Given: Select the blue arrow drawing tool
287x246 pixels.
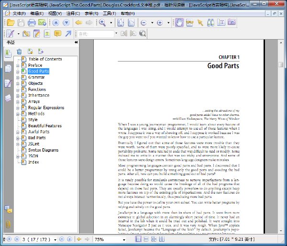Looking at the screenshot, I should coord(68,33).
